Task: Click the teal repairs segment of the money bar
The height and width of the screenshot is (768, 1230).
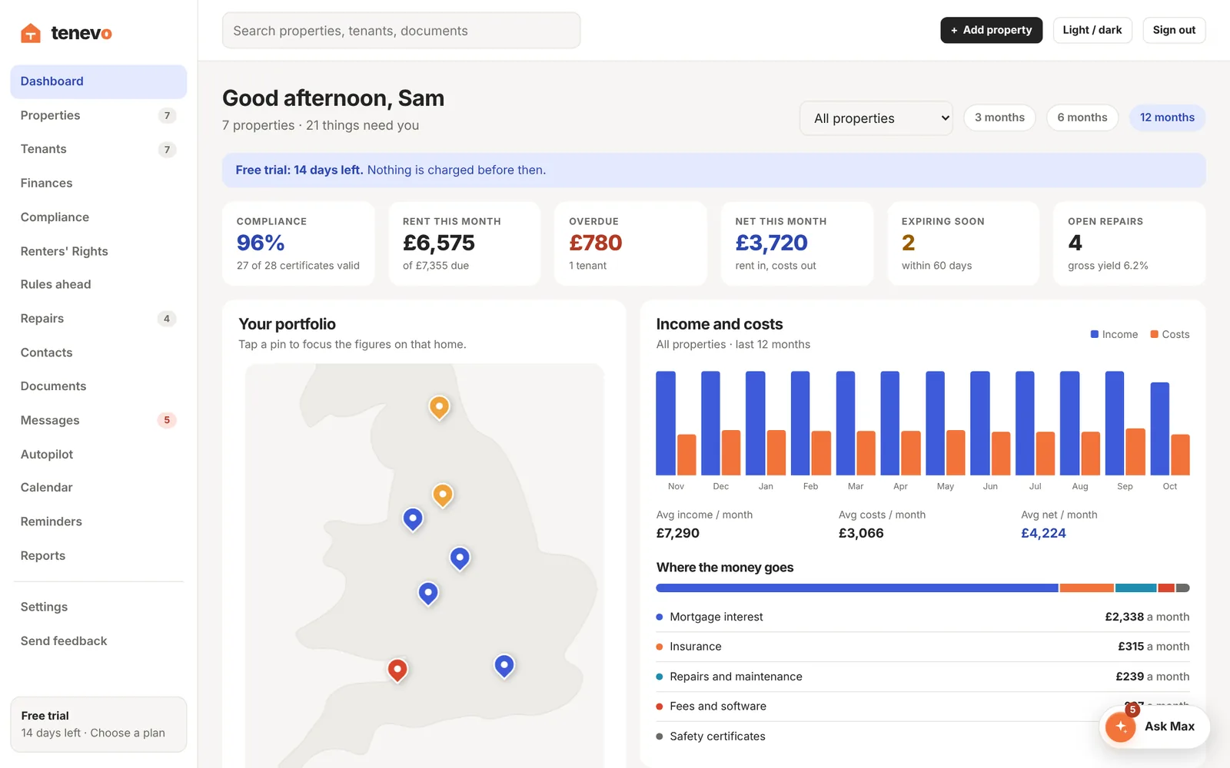Action: pyautogui.click(x=1136, y=588)
